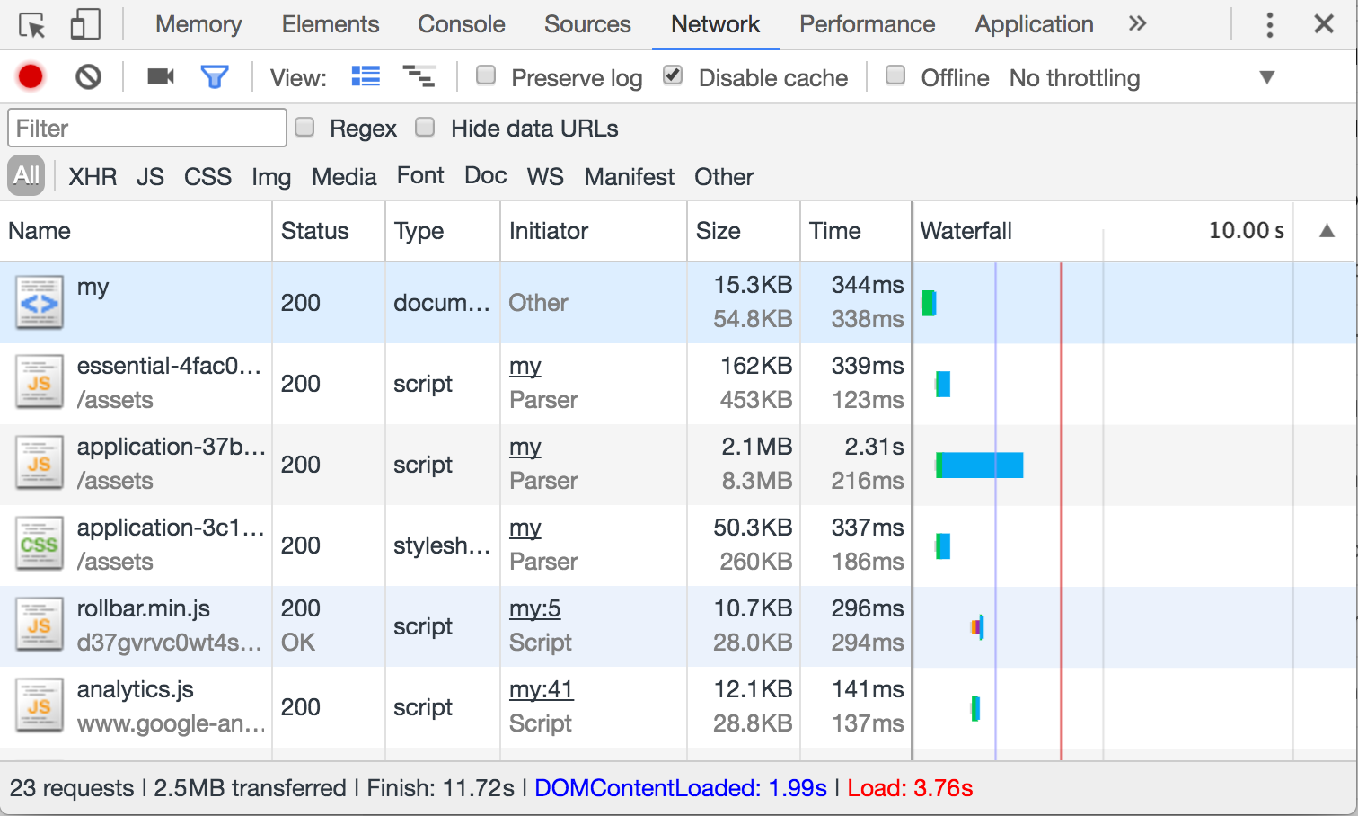Screen dimensions: 1358x816
Task: Enable the Preserve log checkbox
Action: click(x=486, y=75)
